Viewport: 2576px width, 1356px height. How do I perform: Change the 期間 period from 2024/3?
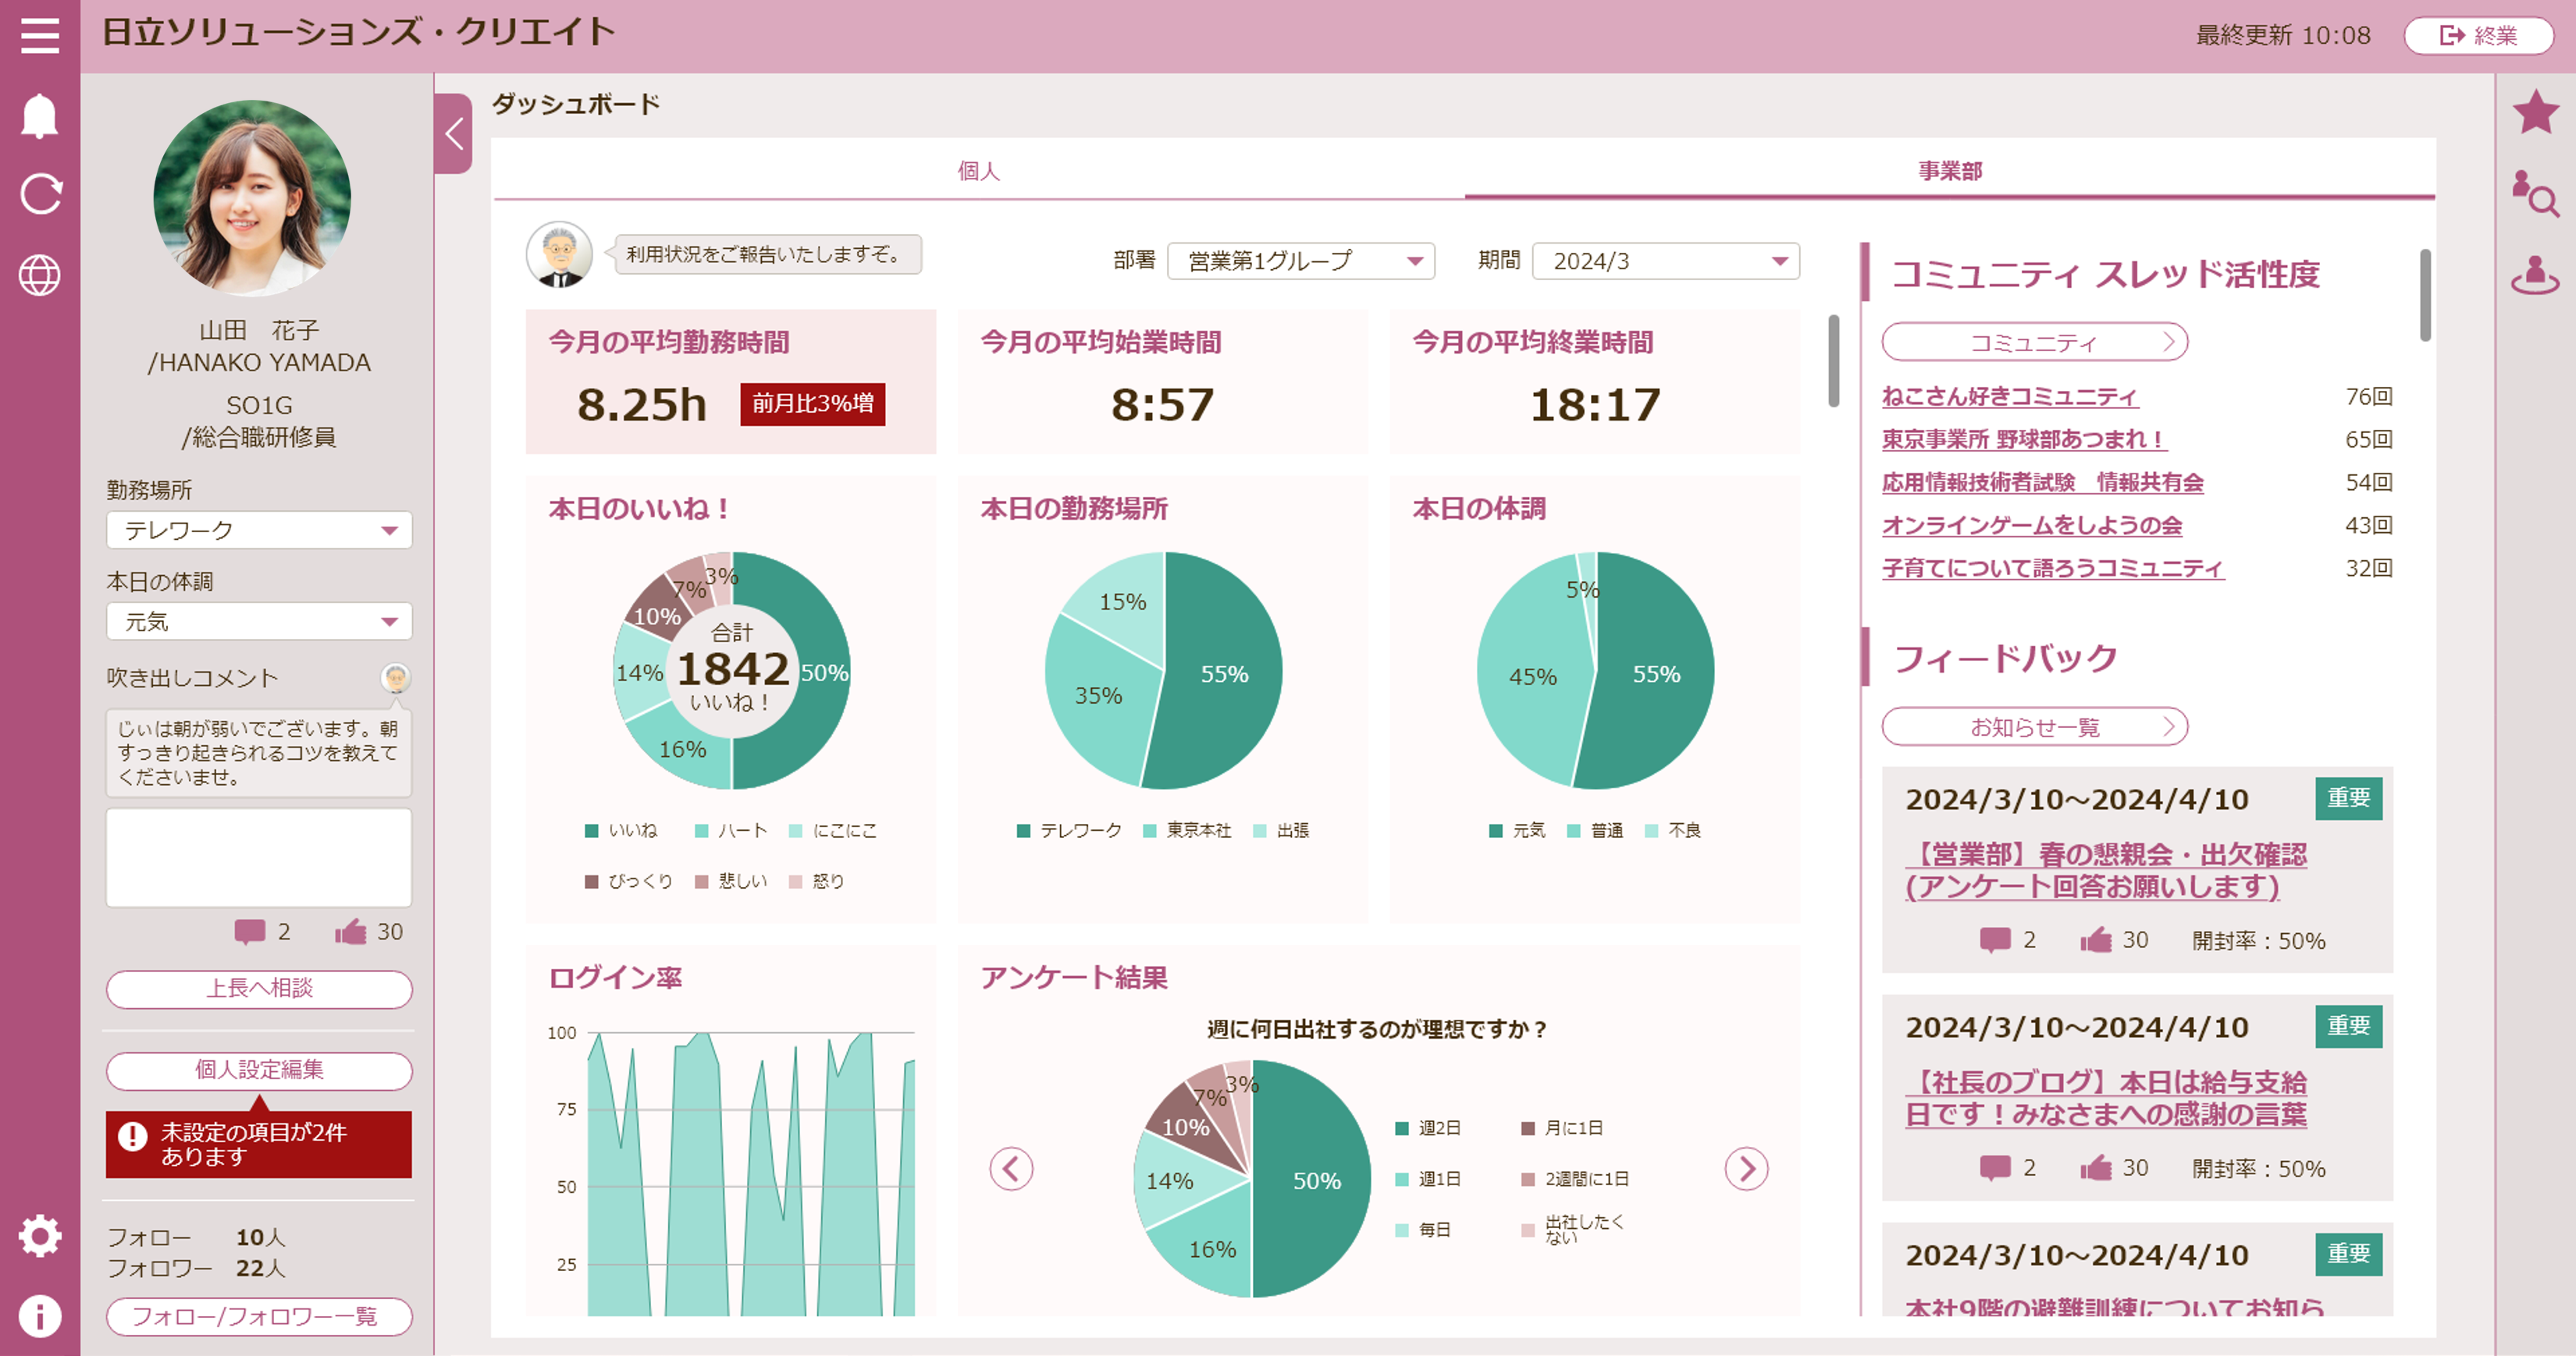[1665, 261]
